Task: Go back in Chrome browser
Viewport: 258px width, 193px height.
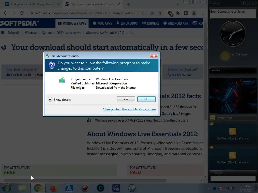Action: pos(6,13)
